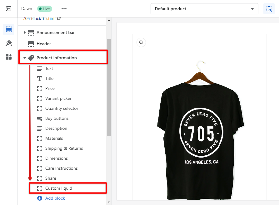The width and height of the screenshot is (279, 205).
Task: Open the Sections panel icon
Action: [x=9, y=30]
